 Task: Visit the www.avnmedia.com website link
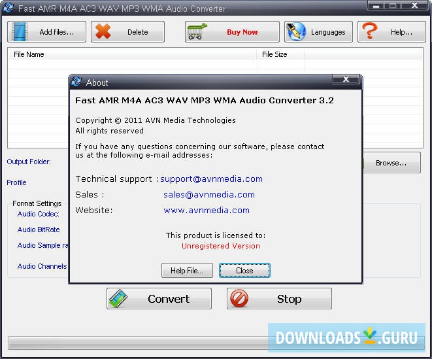(207, 210)
